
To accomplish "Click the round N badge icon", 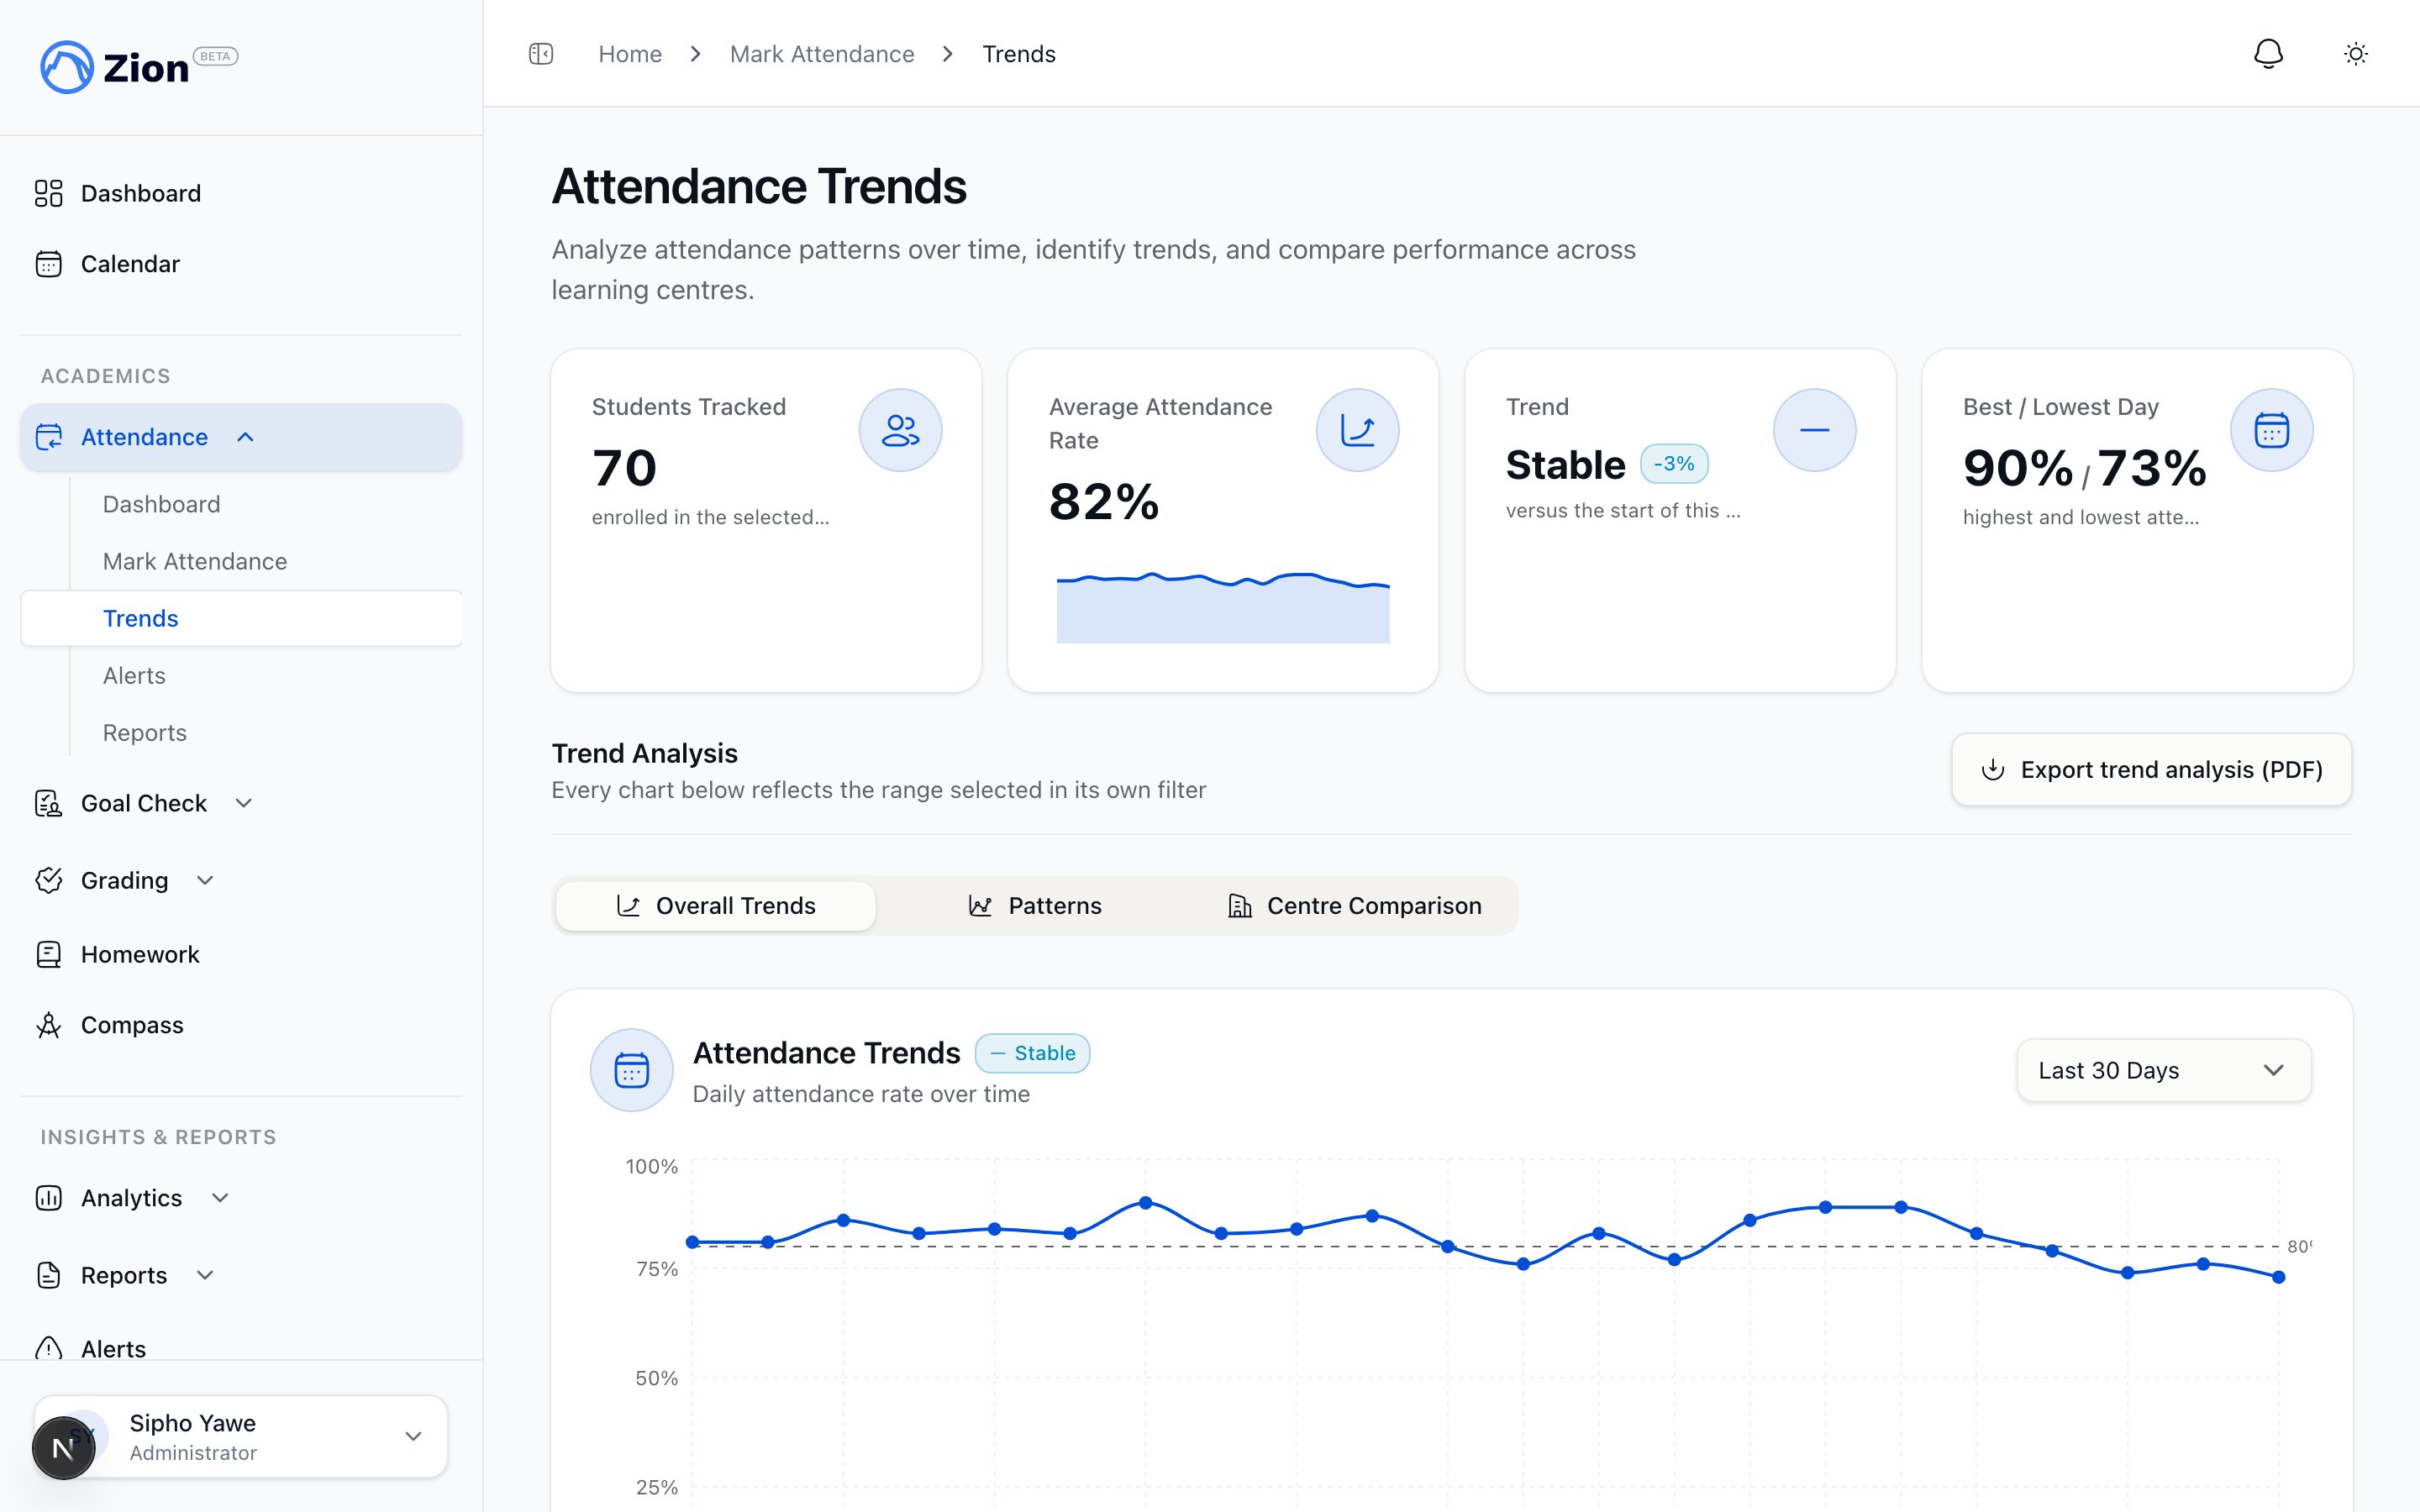I will click(63, 1448).
